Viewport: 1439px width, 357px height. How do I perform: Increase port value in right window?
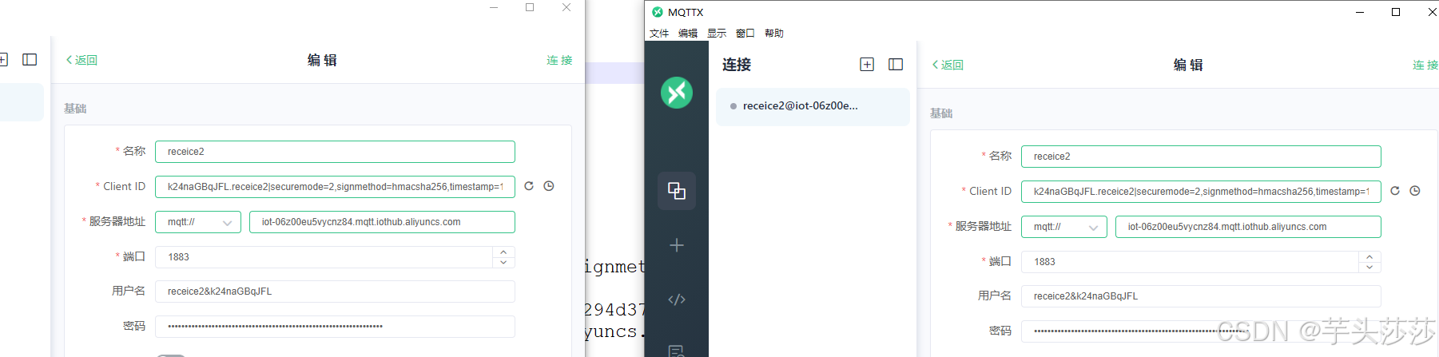point(1369,256)
